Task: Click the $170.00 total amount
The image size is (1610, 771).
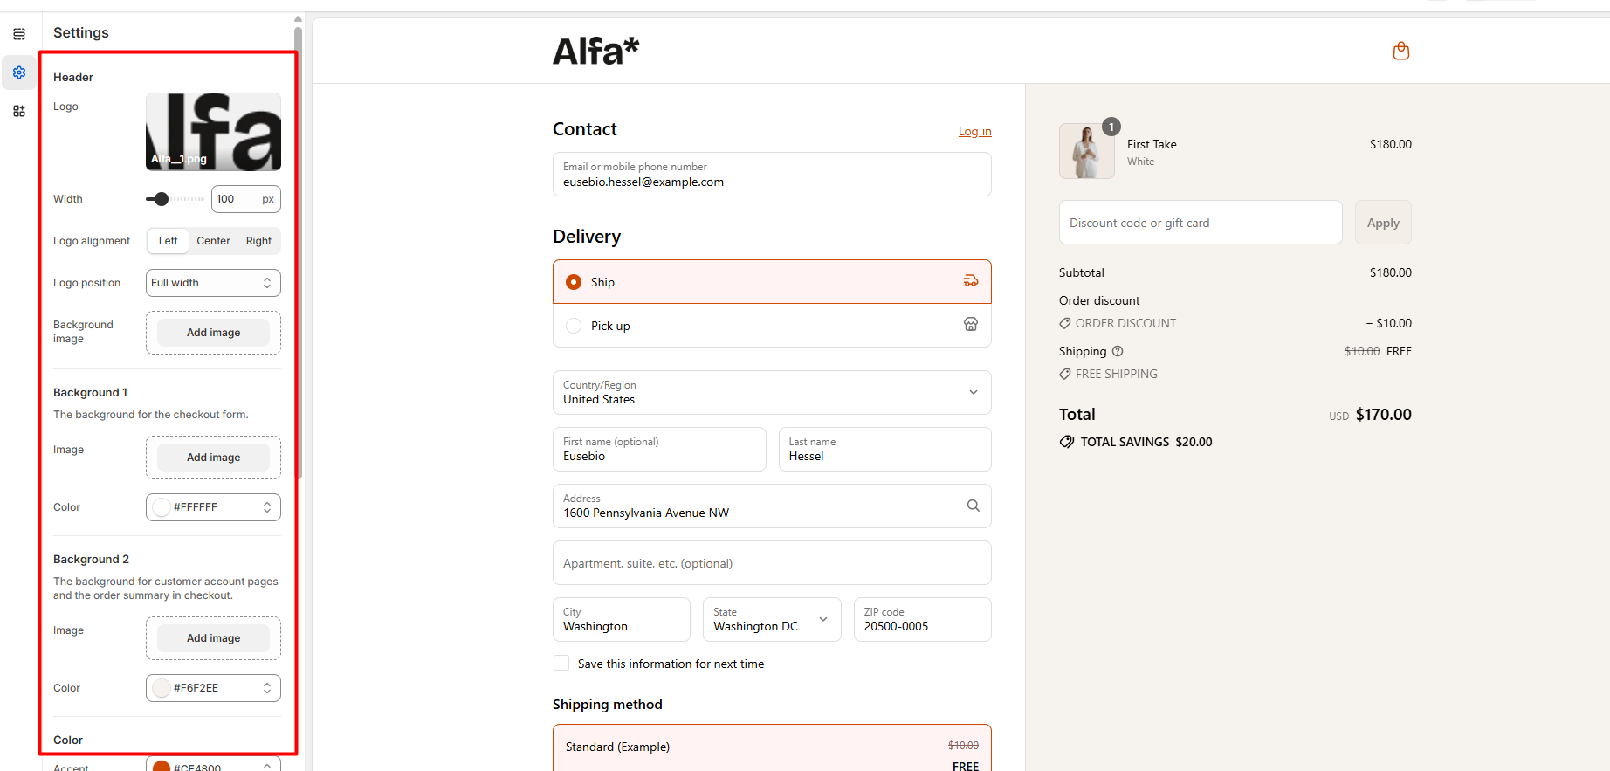Action: pyautogui.click(x=1383, y=415)
